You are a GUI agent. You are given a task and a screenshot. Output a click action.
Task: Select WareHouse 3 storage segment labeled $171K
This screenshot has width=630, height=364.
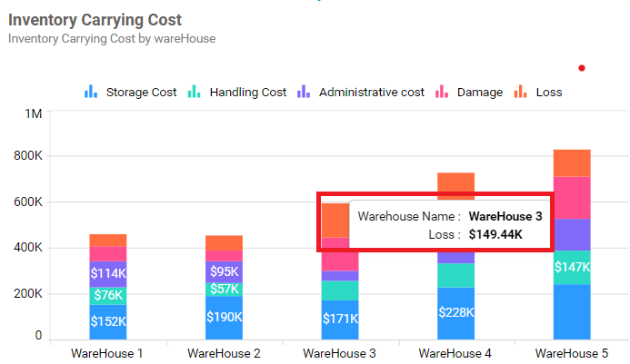[x=340, y=320]
